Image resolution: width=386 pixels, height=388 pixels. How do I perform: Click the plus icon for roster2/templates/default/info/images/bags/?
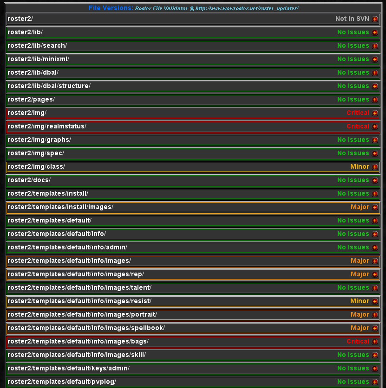pos(375,342)
